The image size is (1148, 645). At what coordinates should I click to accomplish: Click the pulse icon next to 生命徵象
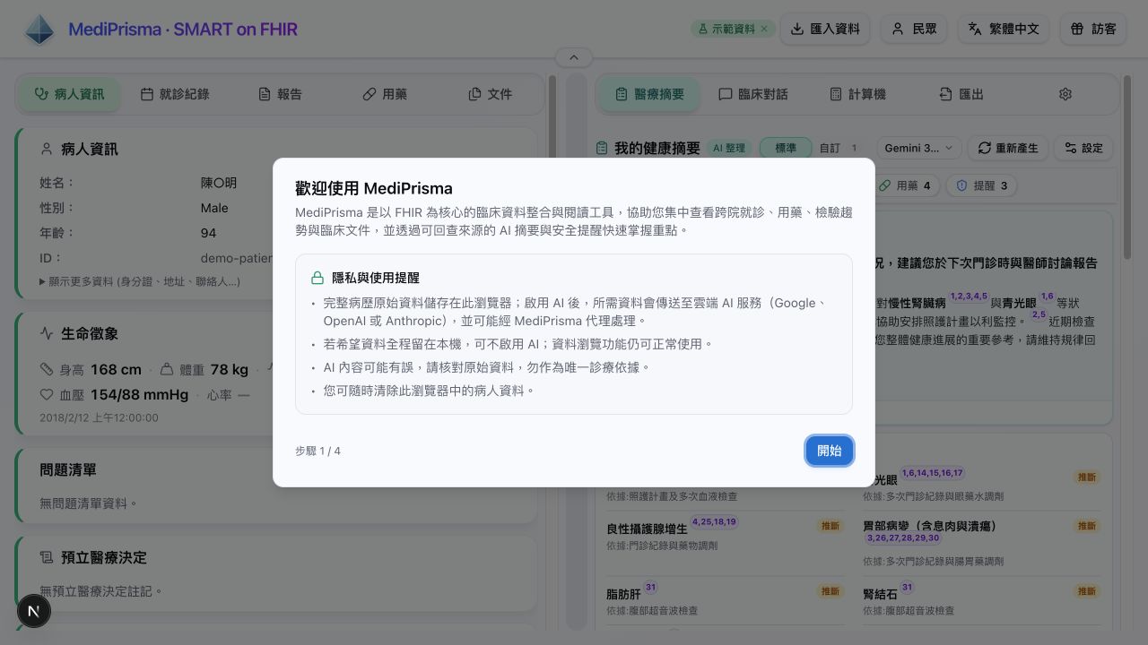point(47,334)
